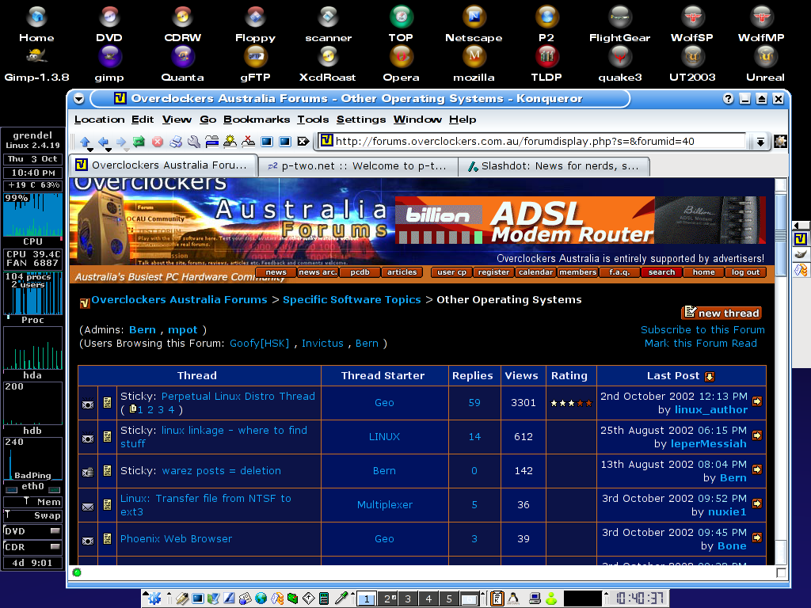Open the Gimp-1.3.8 desktop icon

click(36, 64)
